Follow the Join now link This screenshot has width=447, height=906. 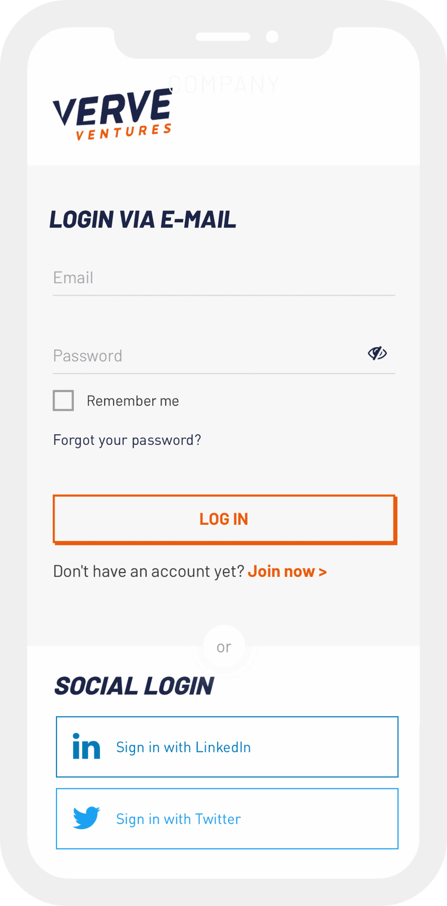[287, 571]
